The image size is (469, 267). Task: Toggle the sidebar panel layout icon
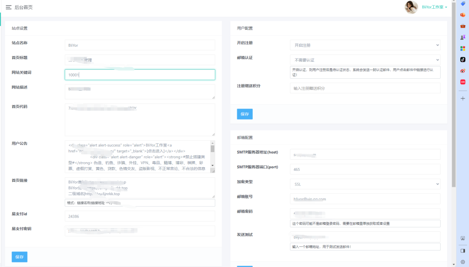pyautogui.click(x=463, y=251)
